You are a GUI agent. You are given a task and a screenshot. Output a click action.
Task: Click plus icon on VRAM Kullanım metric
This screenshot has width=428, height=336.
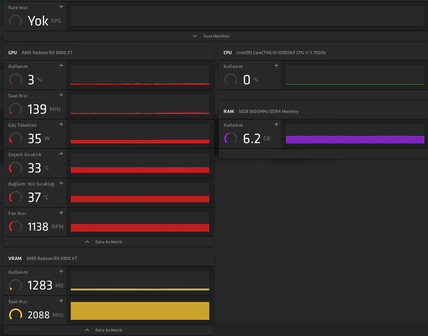pos(61,271)
